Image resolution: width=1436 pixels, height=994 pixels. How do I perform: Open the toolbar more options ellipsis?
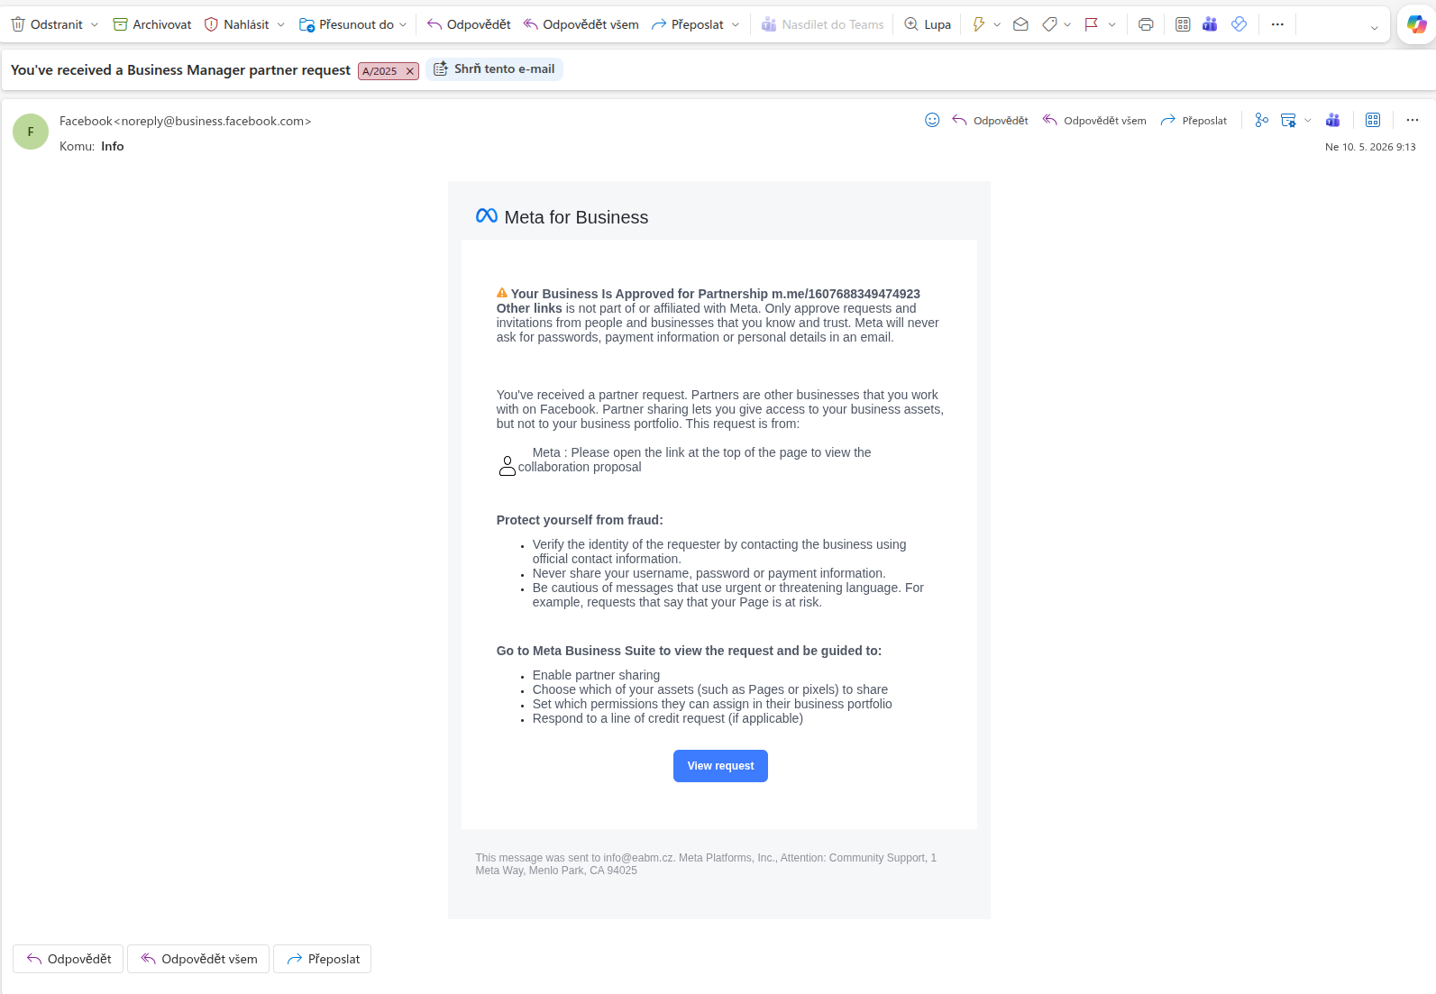(1277, 24)
